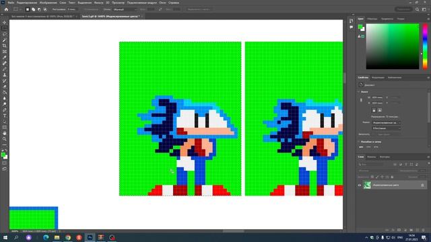Select the Brush tool
431x242 pixels.
(5, 69)
